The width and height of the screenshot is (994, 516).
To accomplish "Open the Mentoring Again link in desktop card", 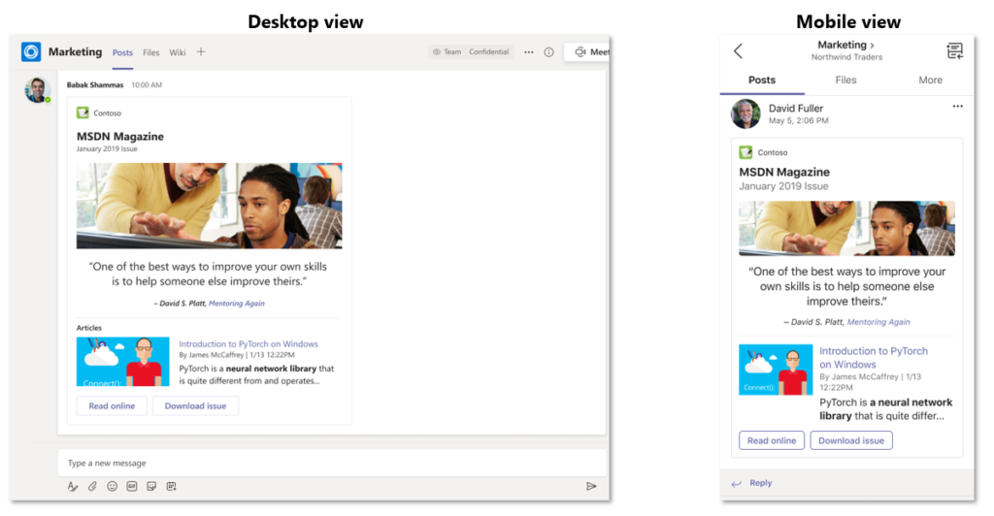I will pyautogui.click(x=237, y=304).
